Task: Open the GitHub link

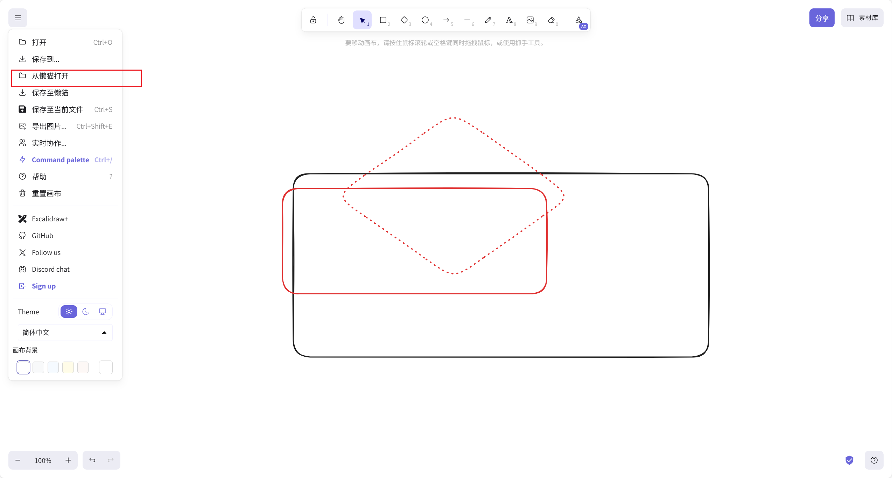Action: click(65, 236)
